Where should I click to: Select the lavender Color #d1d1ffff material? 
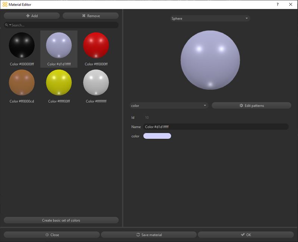coord(59,49)
